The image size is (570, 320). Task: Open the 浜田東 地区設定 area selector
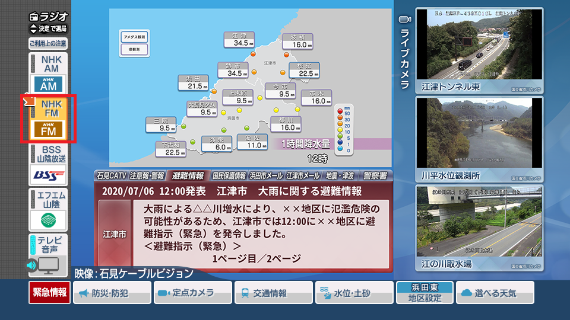425,293
